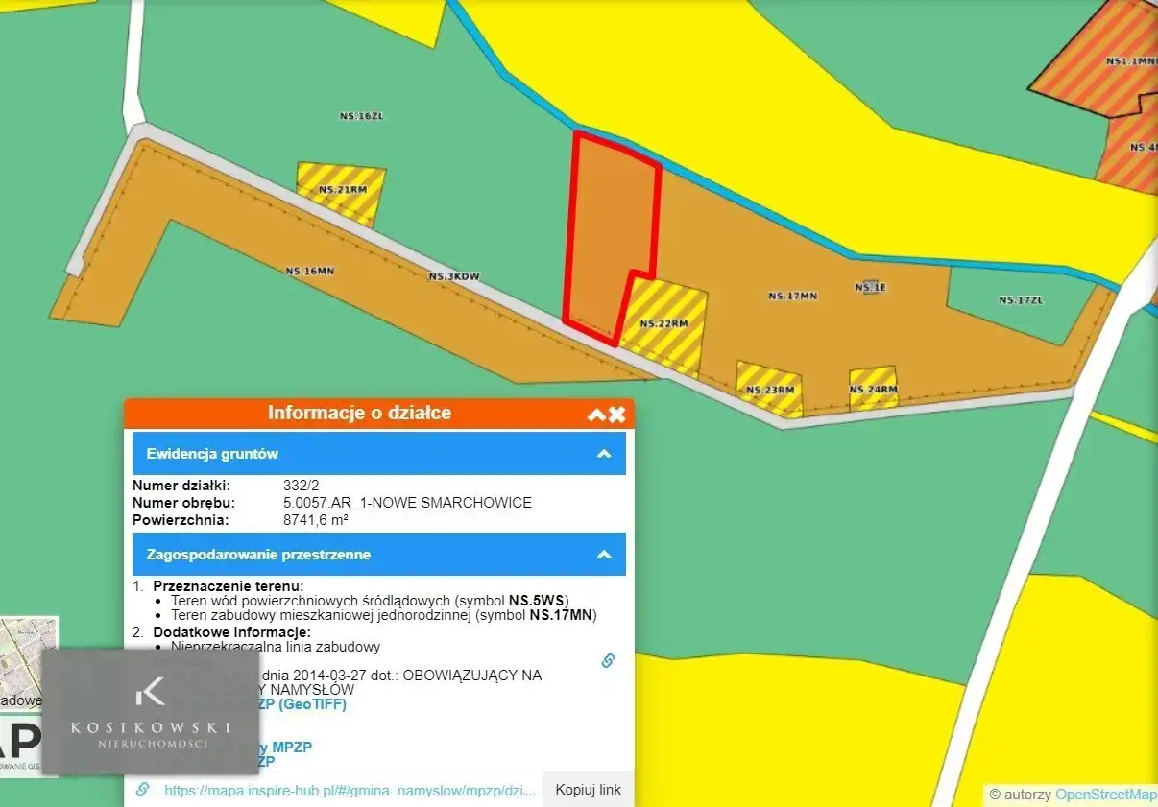Select the NS.21RM hatched zone
The width and height of the screenshot is (1158, 807).
click(342, 192)
